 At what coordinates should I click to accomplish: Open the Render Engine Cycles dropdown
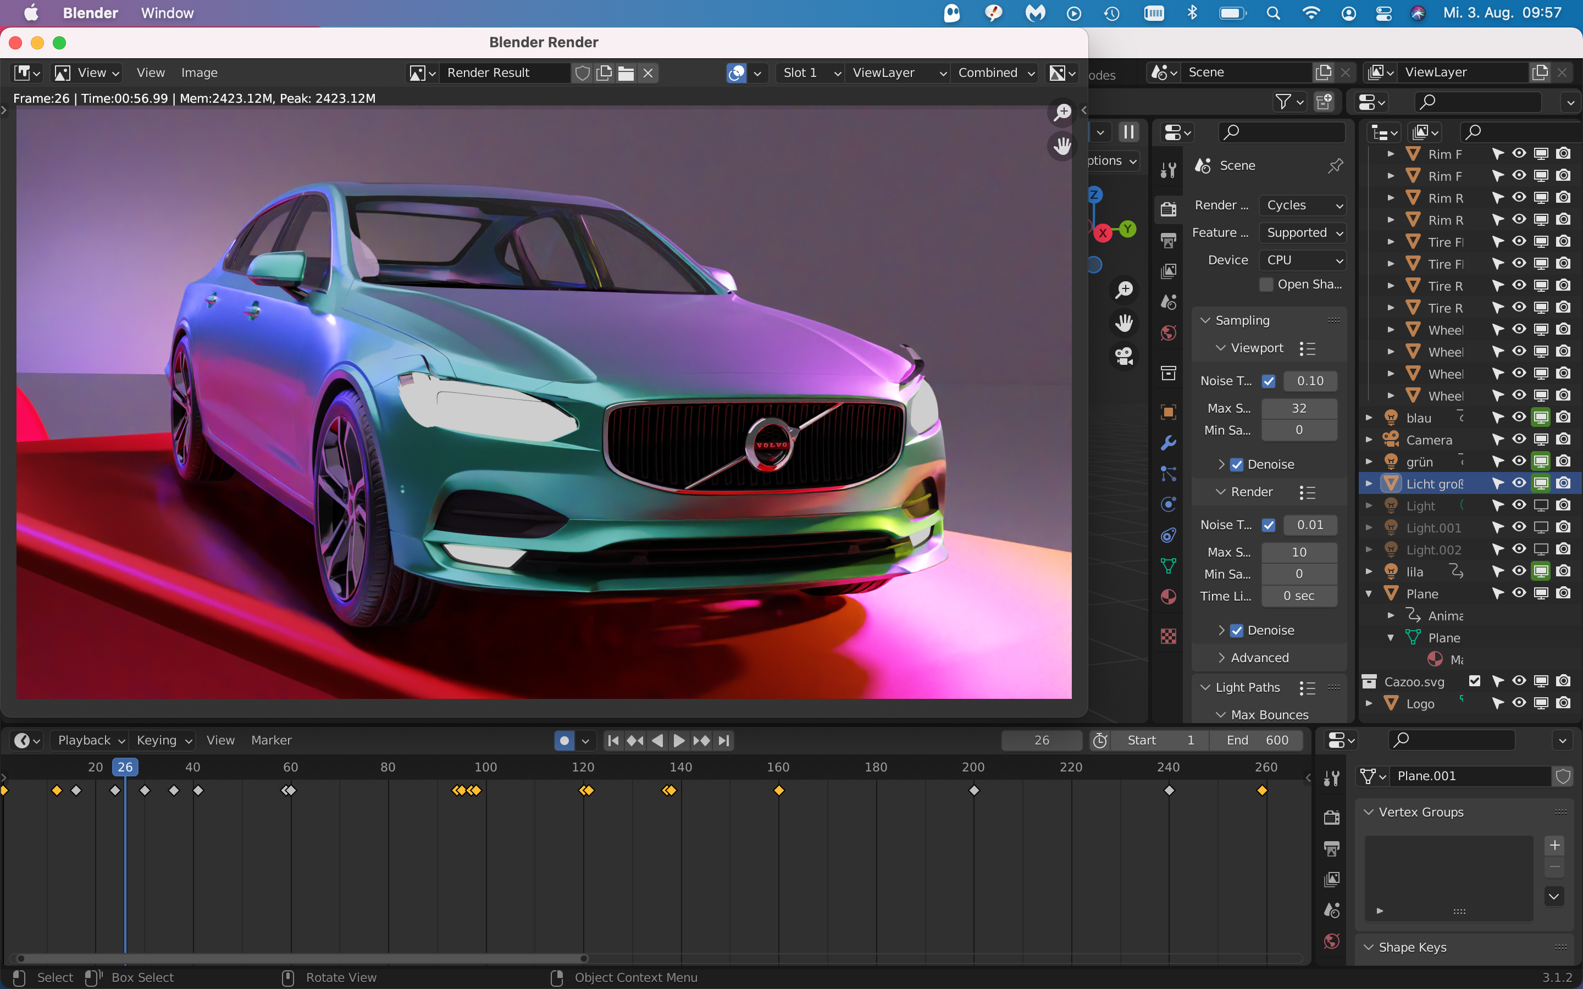[x=1302, y=205]
